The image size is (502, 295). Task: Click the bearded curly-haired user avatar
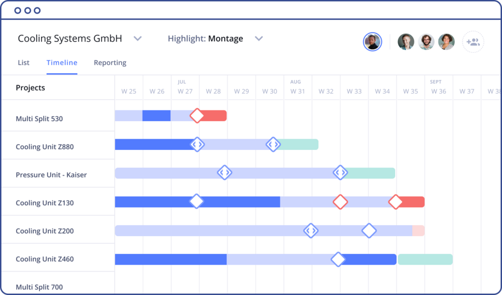pos(426,42)
